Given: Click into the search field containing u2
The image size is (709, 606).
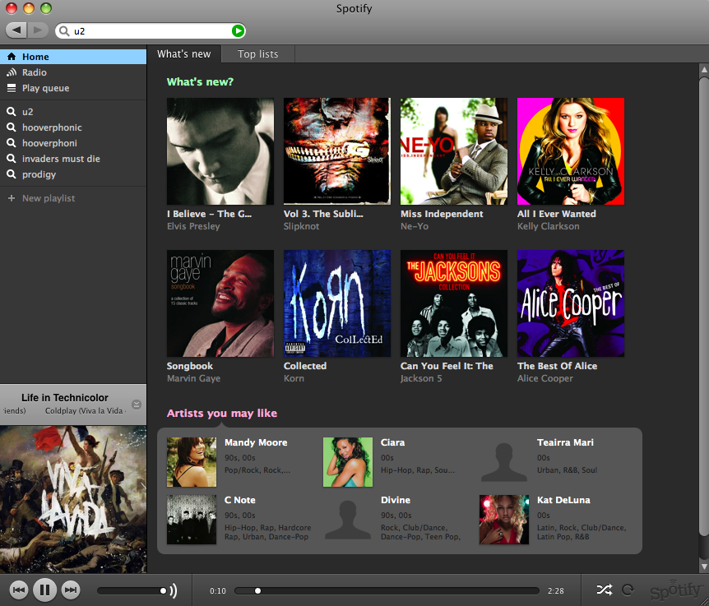Looking at the screenshot, I should pyautogui.click(x=151, y=30).
